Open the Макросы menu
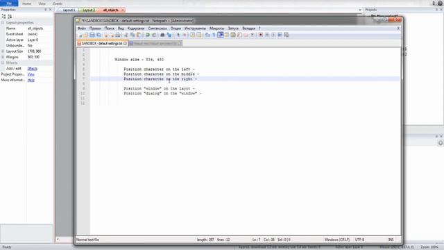The width and height of the screenshot is (444, 250). point(216,28)
